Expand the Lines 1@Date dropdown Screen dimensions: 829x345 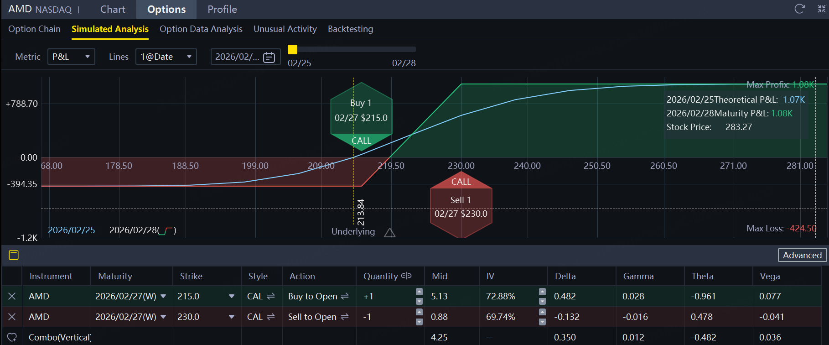[166, 57]
